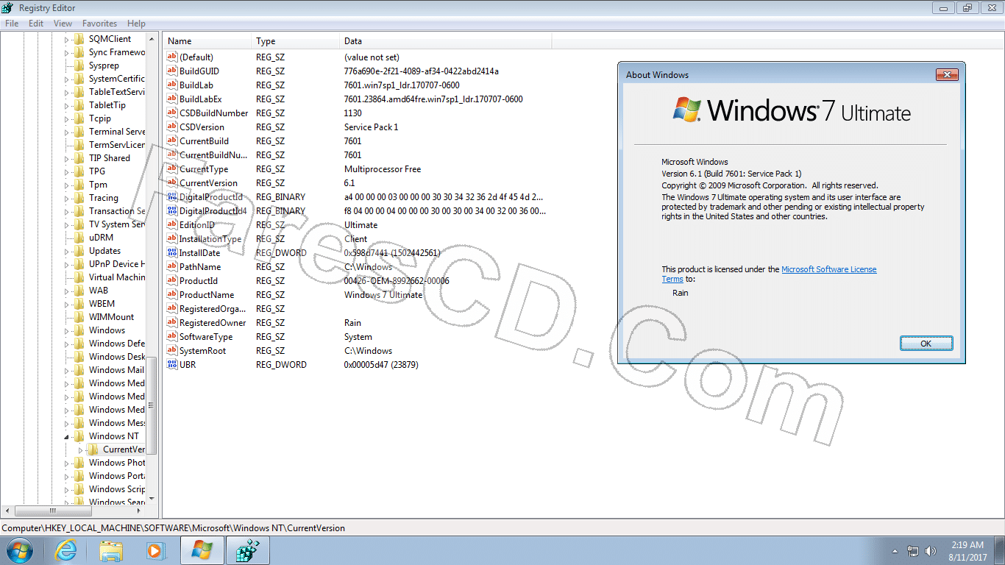This screenshot has width=1005, height=565.
Task: Collapse the Windows NT tree node
Action: point(66,436)
